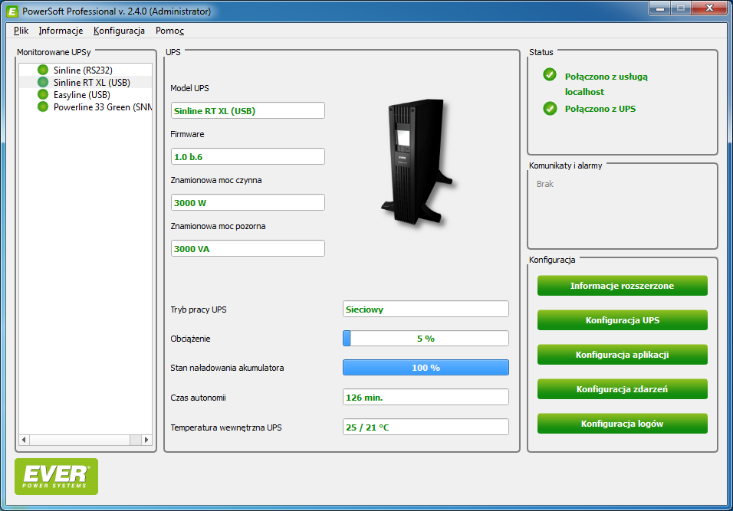The image size is (733, 511).
Task: Click the "localhost" status text
Action: (584, 92)
